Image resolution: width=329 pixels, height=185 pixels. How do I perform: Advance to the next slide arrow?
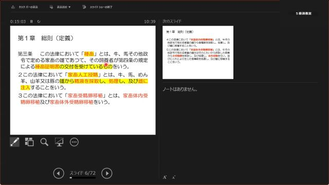pyautogui.click(x=107, y=173)
